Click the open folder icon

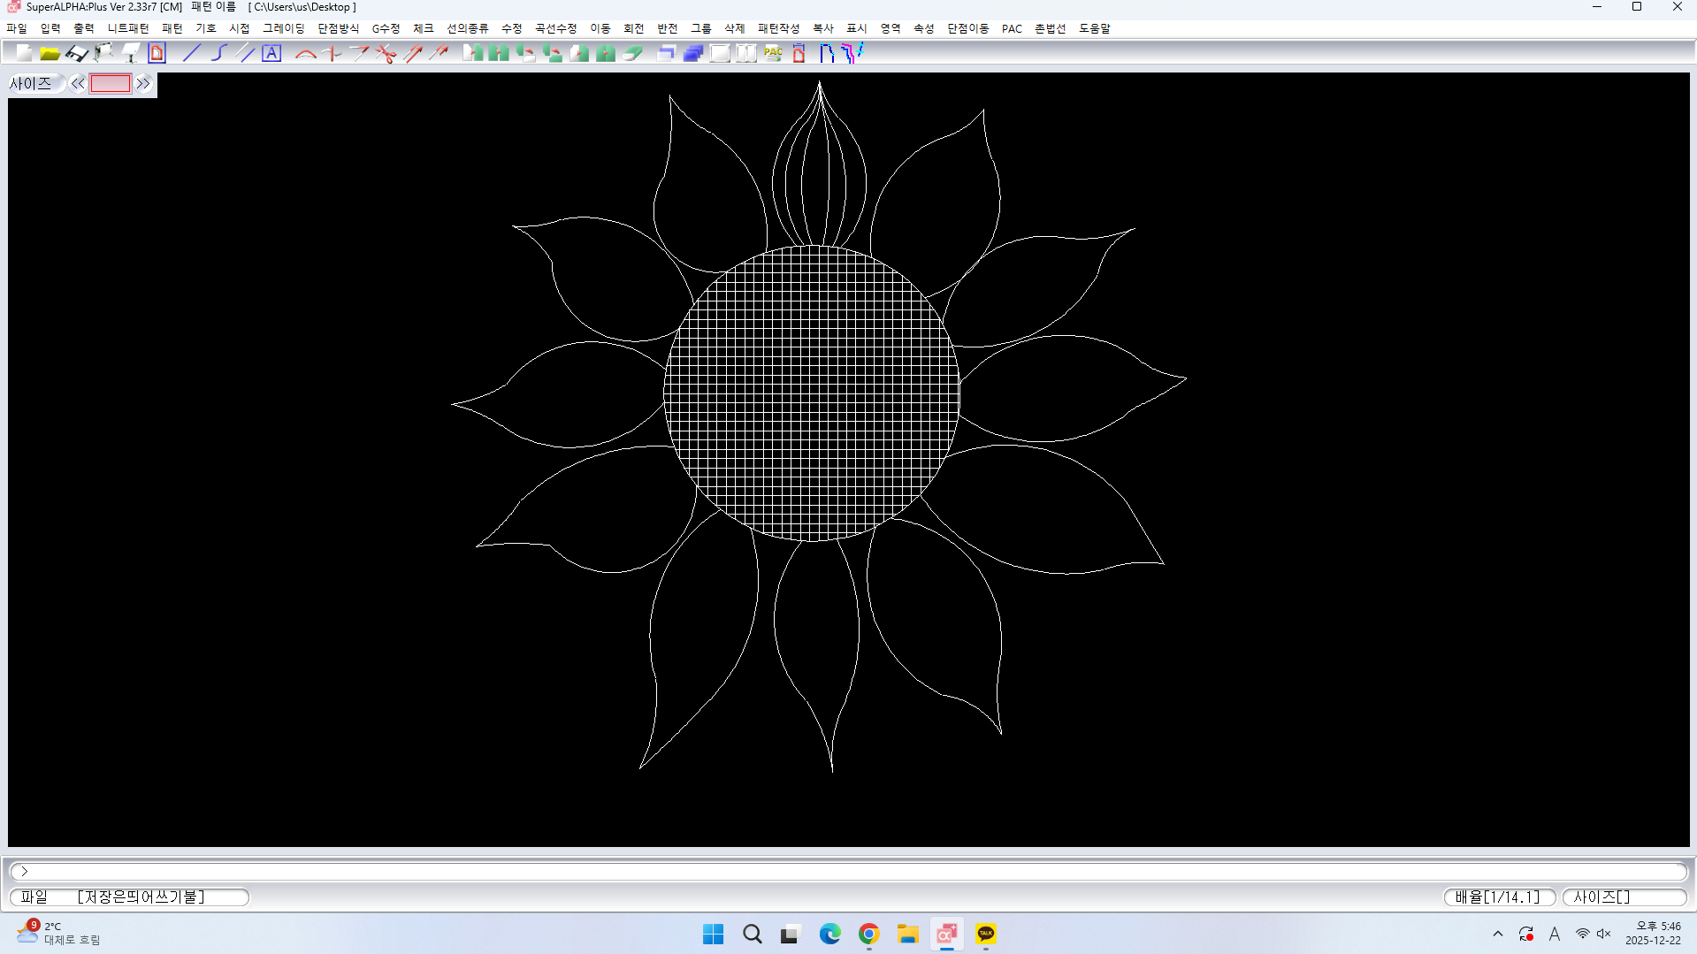pos(50,53)
